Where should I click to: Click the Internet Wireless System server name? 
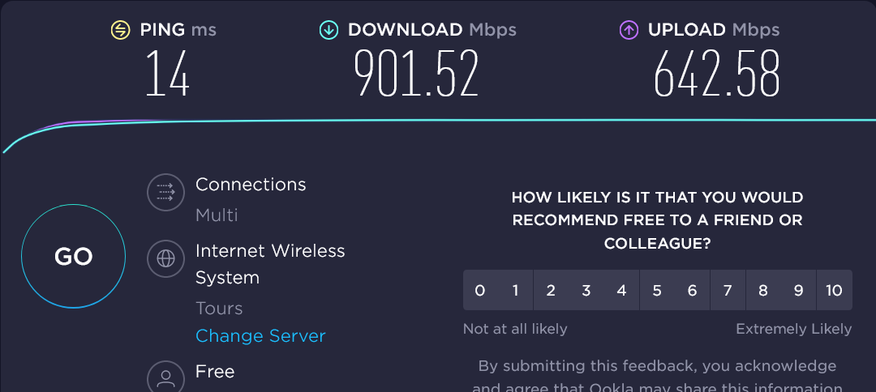point(270,264)
